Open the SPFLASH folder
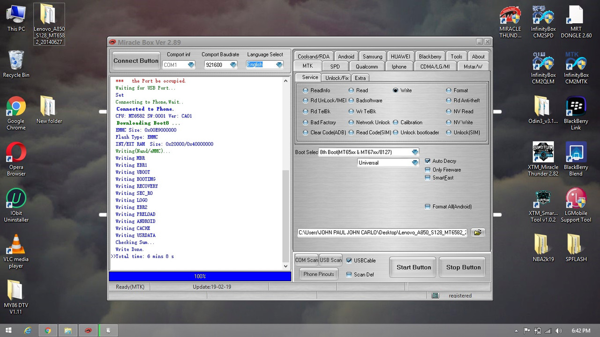The image size is (600, 337). coord(576,248)
